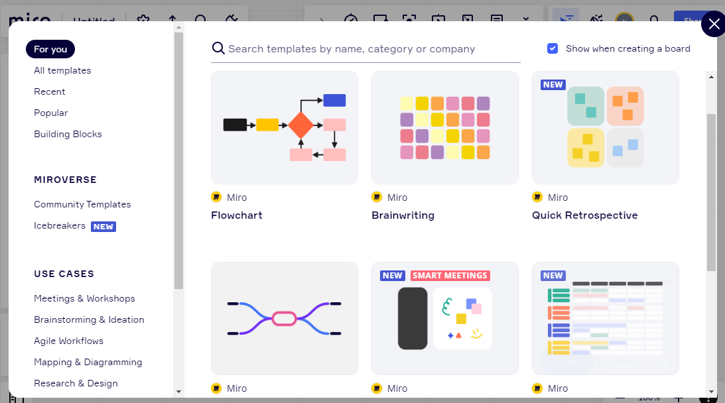Viewport: 725px width, 403px height.
Task: Select Meetings & Workshops use case
Action: click(x=85, y=298)
